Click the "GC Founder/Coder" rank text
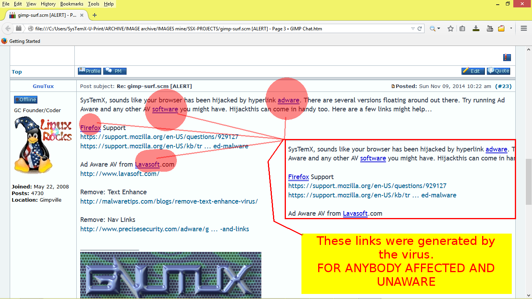Screen dimensions: 532x299 click(37, 110)
